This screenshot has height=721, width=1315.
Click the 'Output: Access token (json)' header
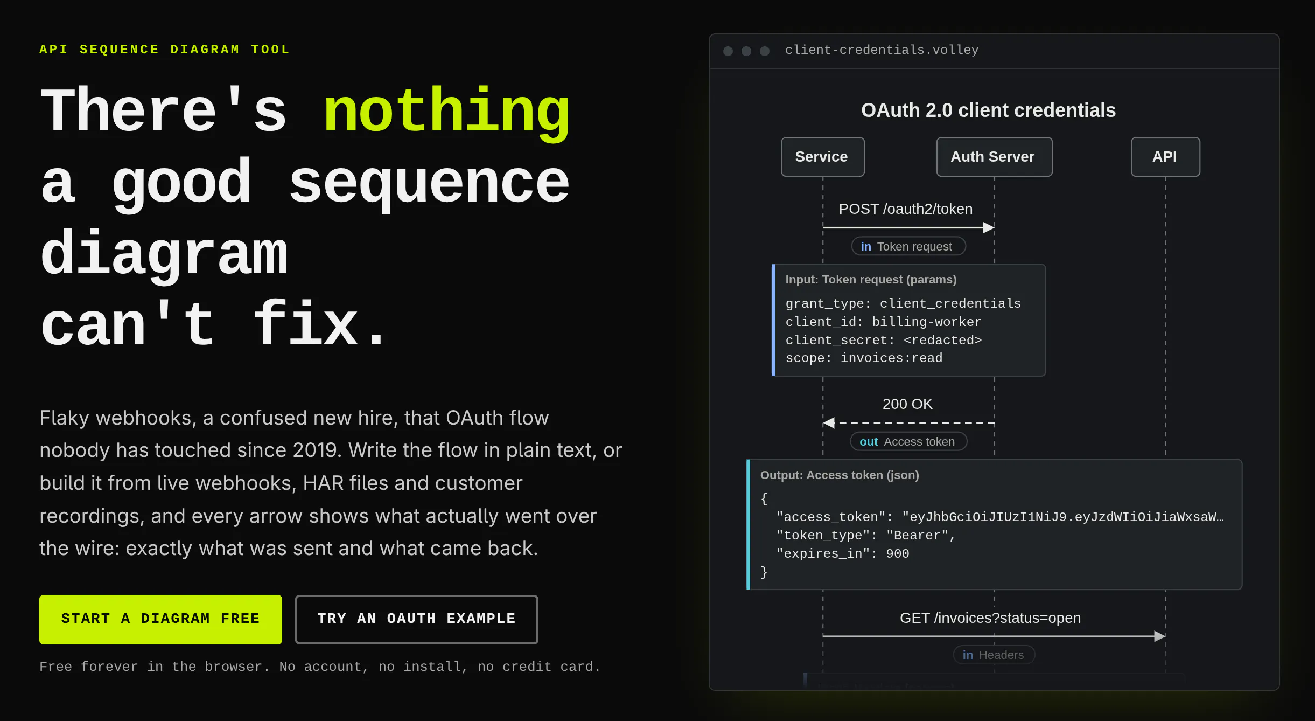click(839, 475)
